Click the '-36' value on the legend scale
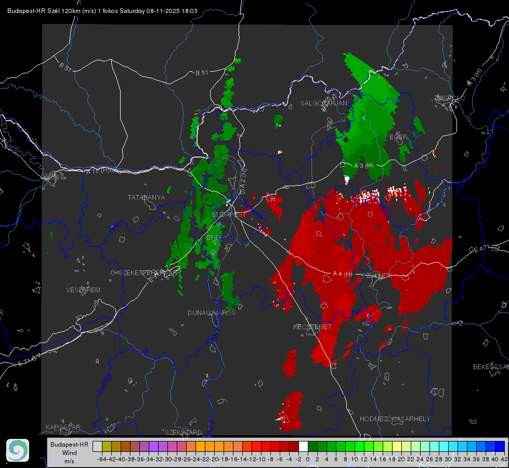This screenshot has width=509, height=468. click(x=139, y=459)
